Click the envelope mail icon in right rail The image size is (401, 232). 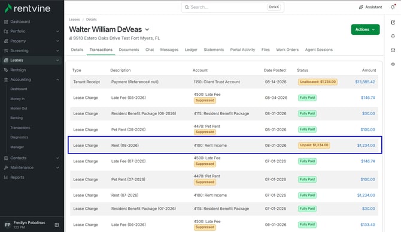point(393,50)
